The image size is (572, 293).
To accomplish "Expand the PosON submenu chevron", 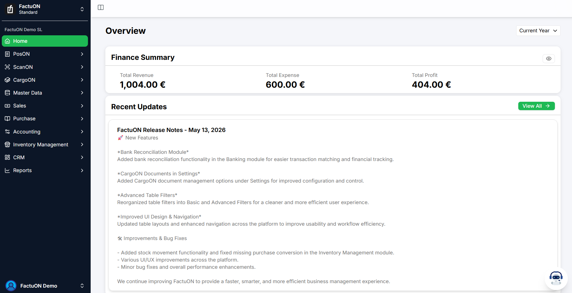I will (x=82, y=54).
